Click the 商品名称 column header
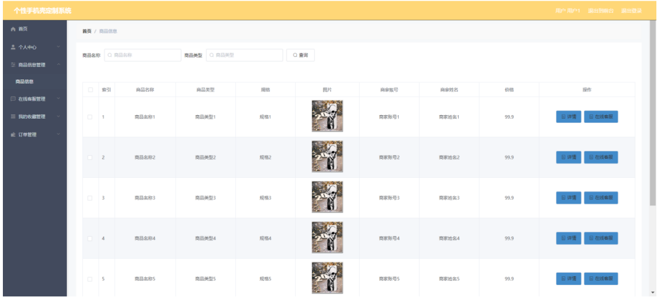Image resolution: width=661 pixels, height=297 pixels. 145,90
